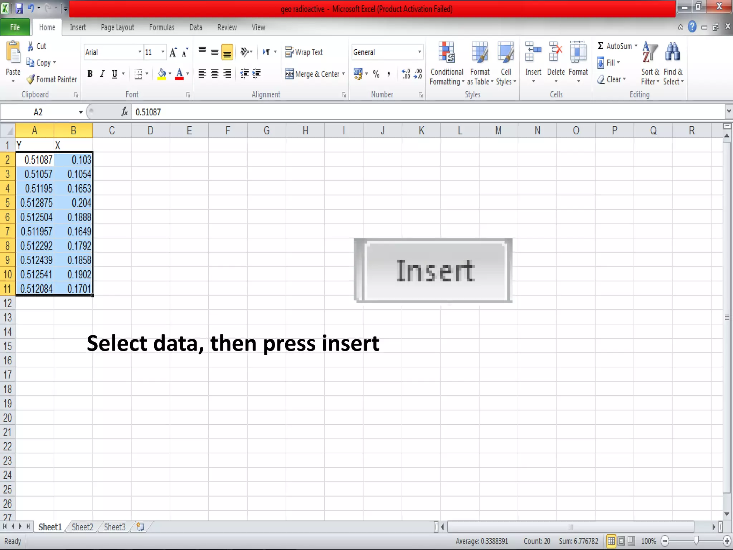733x550 pixels.
Task: Toggle Italic formatting
Action: point(102,74)
